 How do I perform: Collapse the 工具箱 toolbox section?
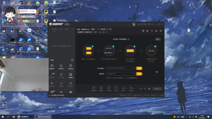pyautogui.click(x=72, y=60)
